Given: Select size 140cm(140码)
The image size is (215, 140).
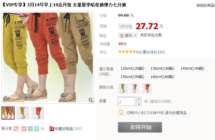Looking at the screenshot, I should (192, 68).
